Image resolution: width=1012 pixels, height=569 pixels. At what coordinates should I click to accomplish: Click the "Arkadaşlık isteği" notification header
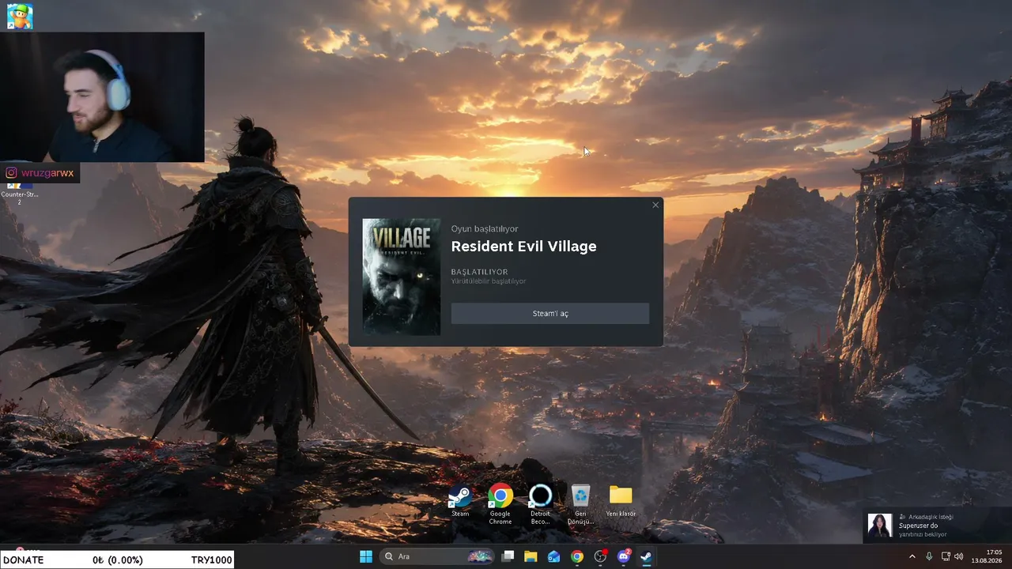pyautogui.click(x=931, y=517)
